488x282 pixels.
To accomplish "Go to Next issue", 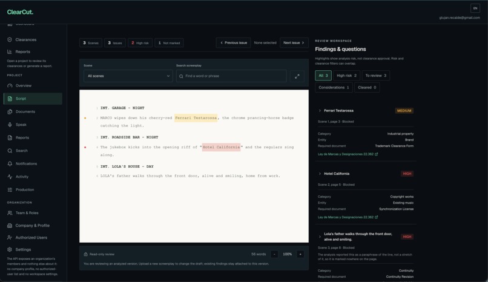I will coord(294,43).
